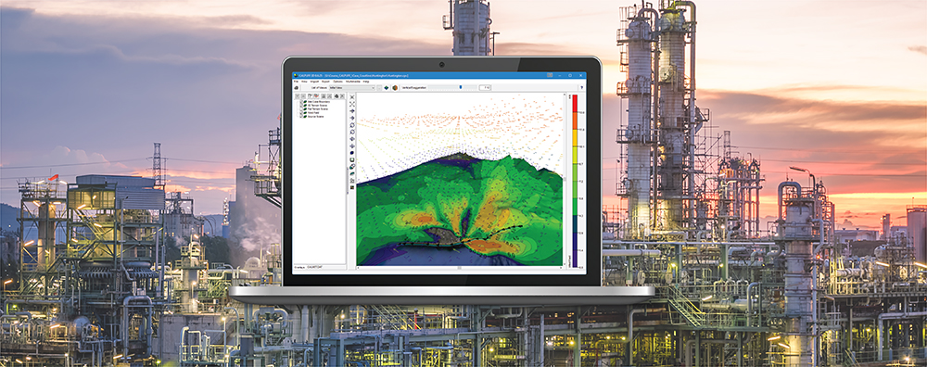Open the List of Views dropdown
Viewport: 927px width, 367px height.
pyautogui.click(x=352, y=87)
